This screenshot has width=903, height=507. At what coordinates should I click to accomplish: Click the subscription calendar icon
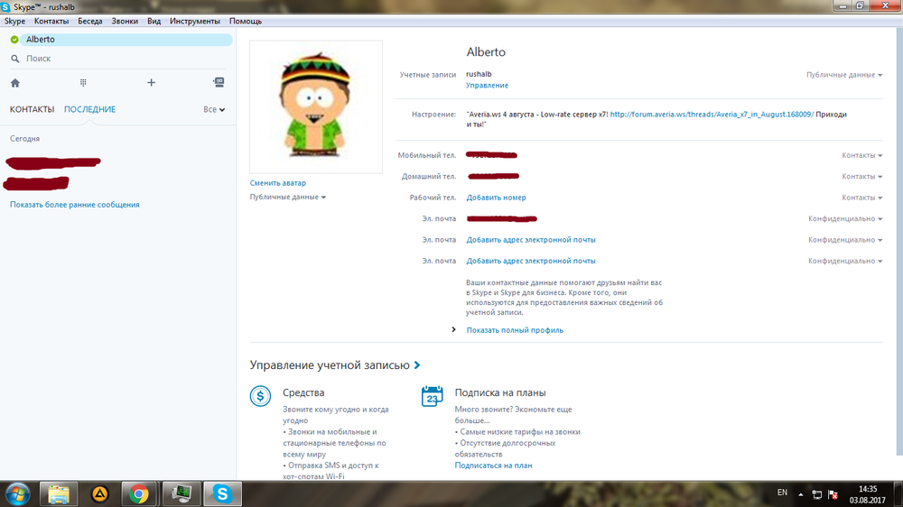tap(432, 396)
